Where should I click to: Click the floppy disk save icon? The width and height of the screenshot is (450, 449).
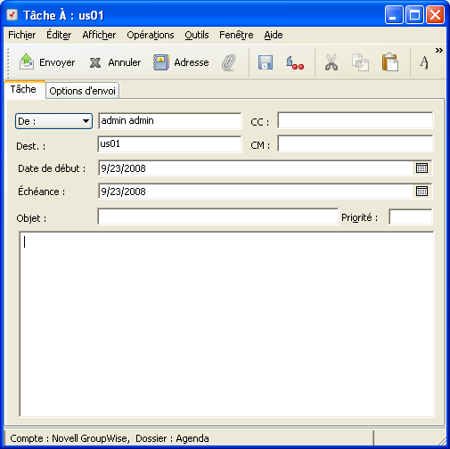[266, 62]
